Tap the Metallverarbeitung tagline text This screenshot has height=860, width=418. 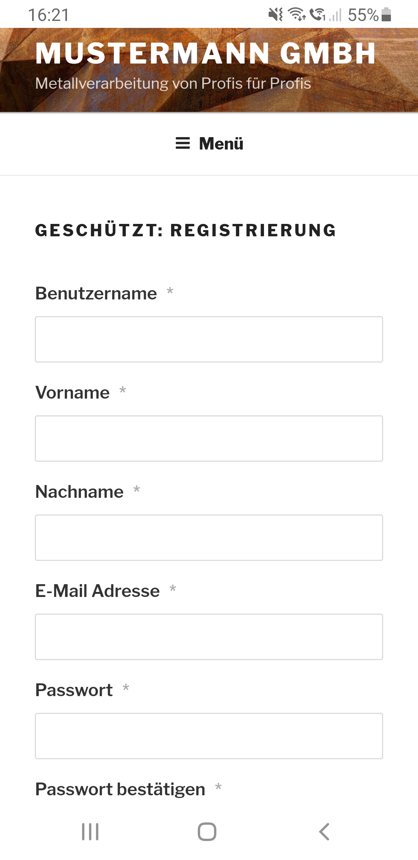173,83
